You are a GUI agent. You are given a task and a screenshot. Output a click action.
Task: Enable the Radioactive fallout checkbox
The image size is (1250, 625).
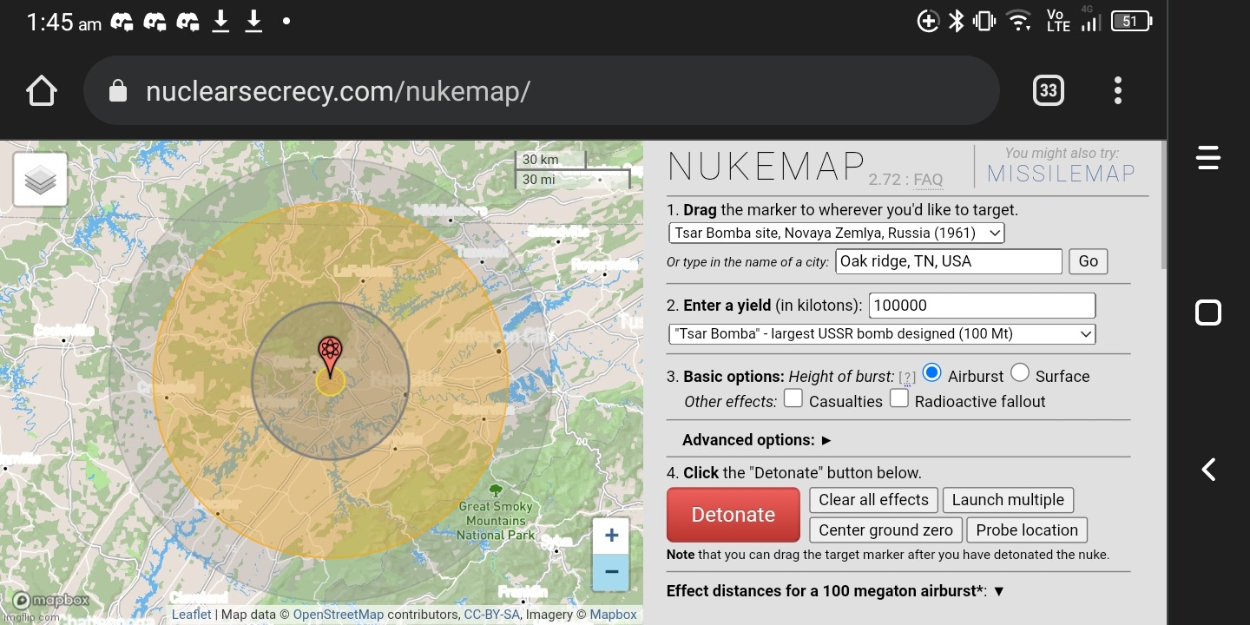898,398
